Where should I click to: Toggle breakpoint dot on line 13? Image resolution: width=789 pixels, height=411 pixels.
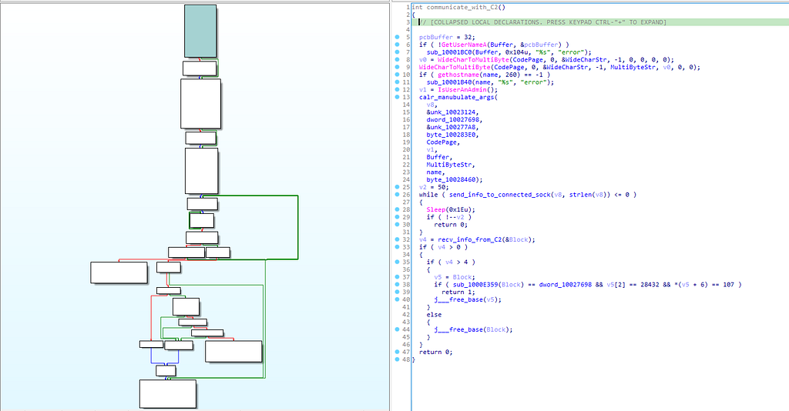pos(397,97)
